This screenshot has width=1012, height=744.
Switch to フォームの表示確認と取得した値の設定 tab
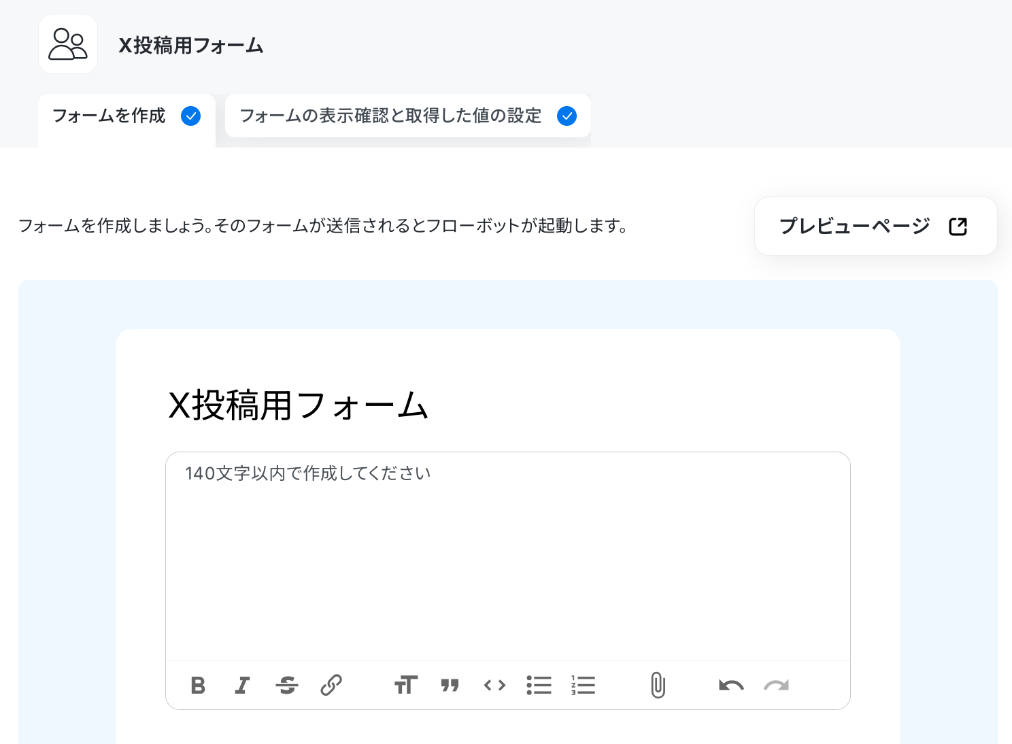coord(408,116)
